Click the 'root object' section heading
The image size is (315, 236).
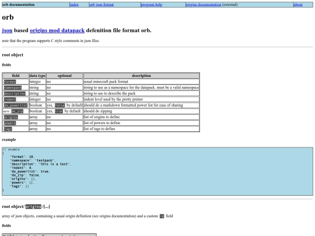[13, 55]
